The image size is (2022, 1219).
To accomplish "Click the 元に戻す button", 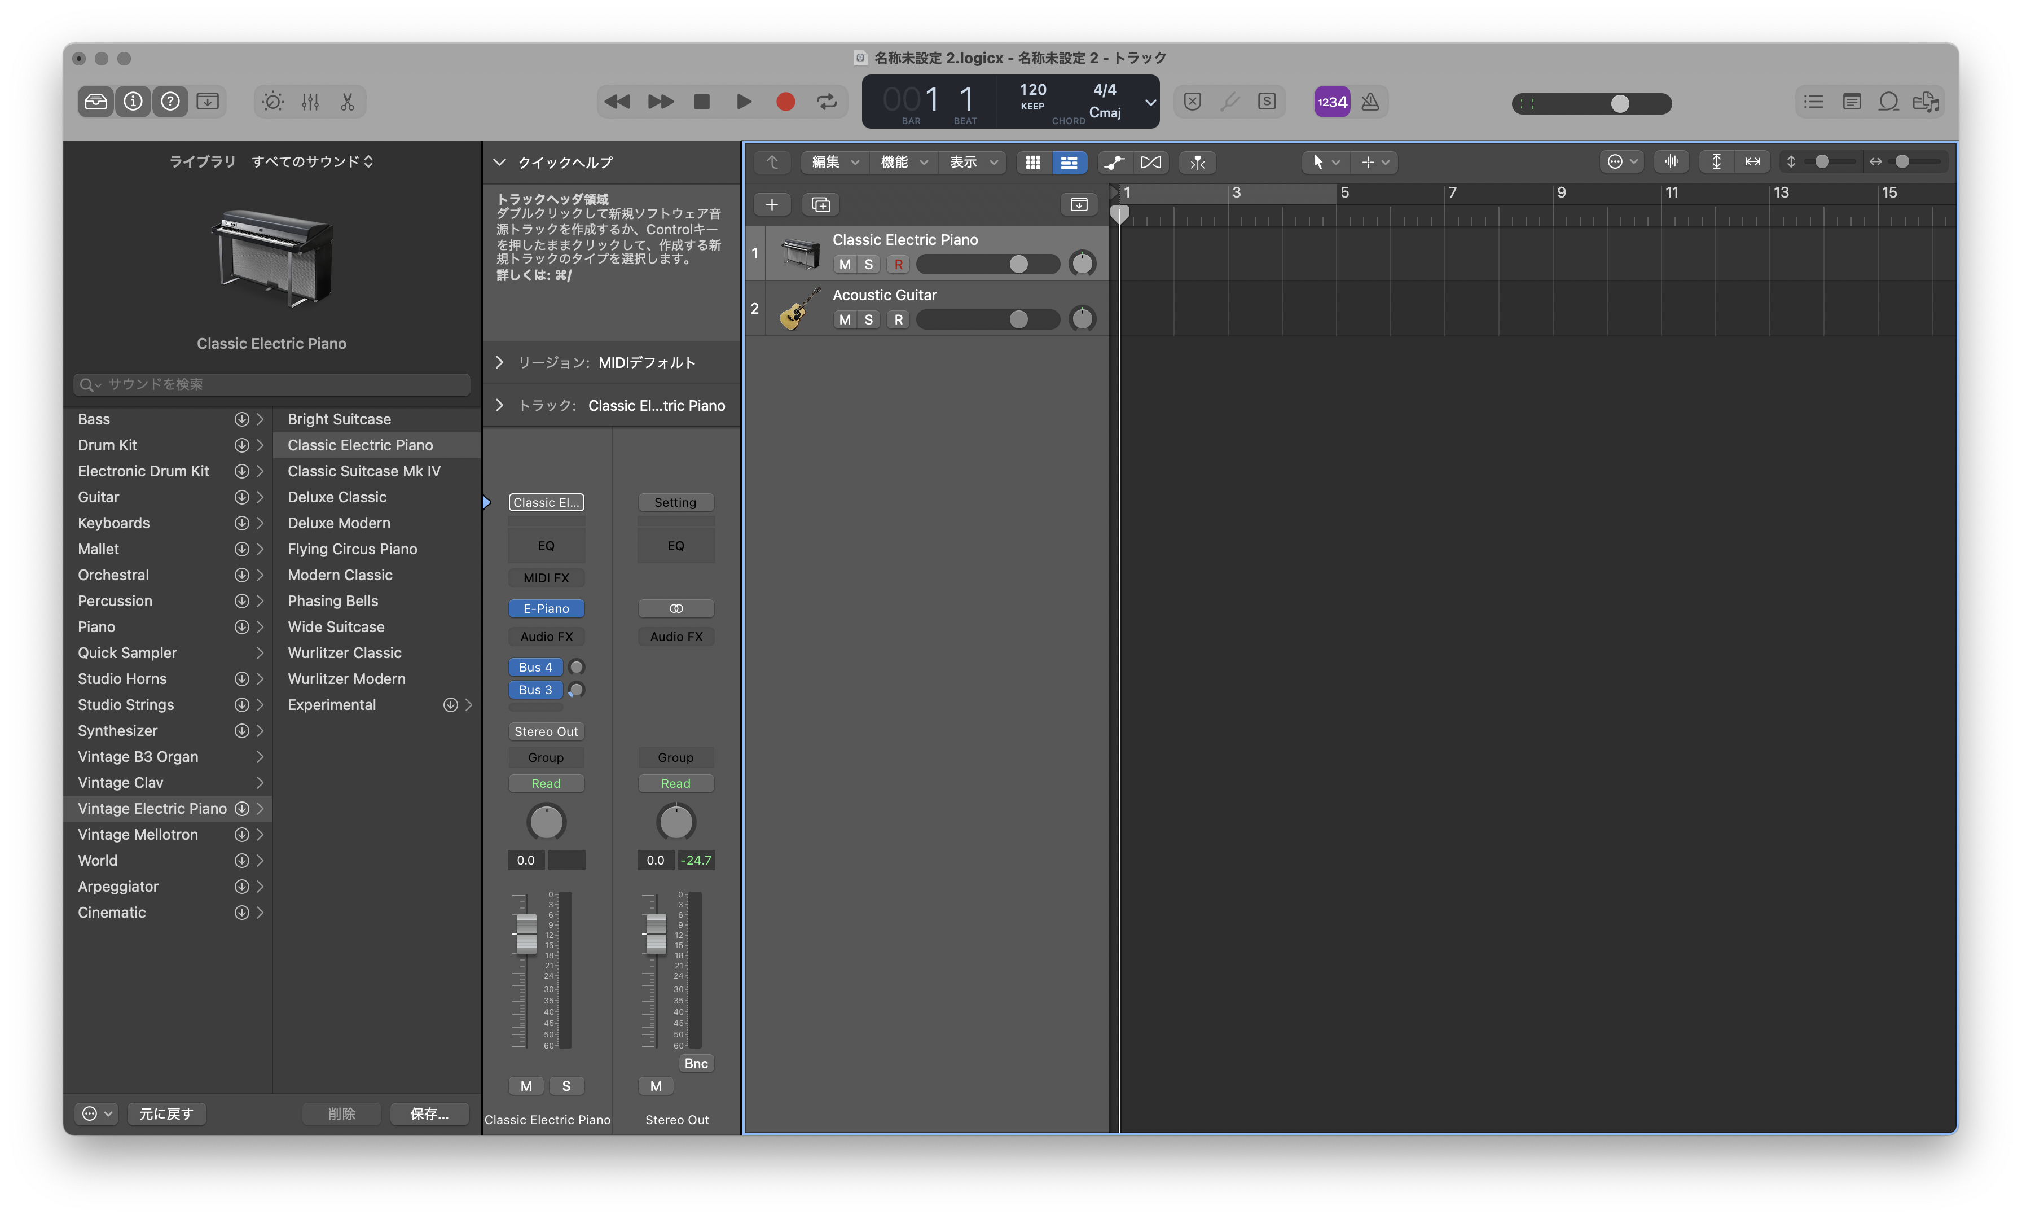I will (x=166, y=1113).
